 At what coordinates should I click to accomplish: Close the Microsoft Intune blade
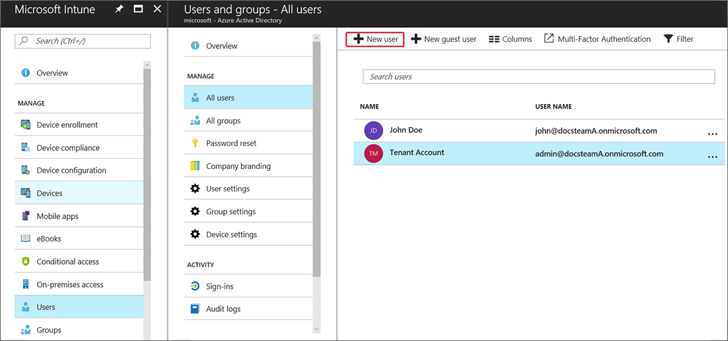click(x=157, y=9)
